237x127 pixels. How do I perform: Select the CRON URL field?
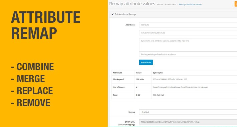[188, 122]
